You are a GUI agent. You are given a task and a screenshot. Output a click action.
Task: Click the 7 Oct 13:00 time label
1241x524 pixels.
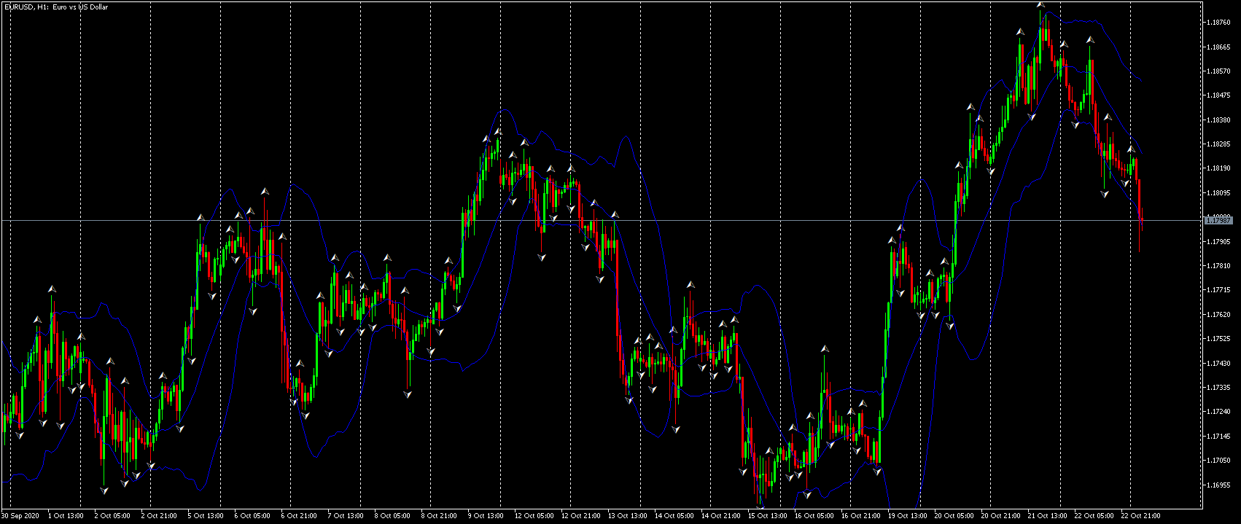(x=346, y=516)
